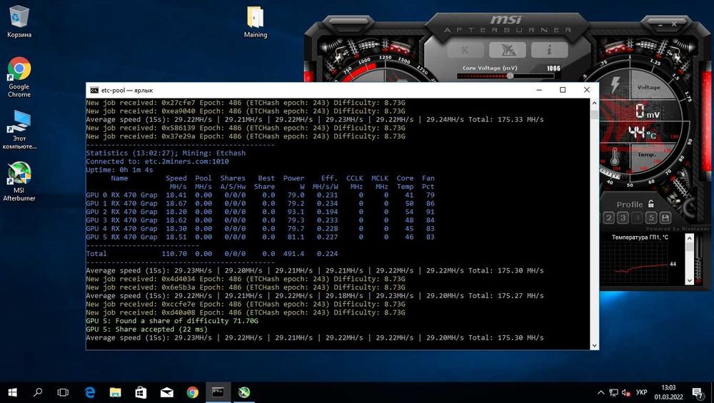The width and height of the screenshot is (714, 403).
Task: Open the Windows Start menu
Action: point(12,392)
